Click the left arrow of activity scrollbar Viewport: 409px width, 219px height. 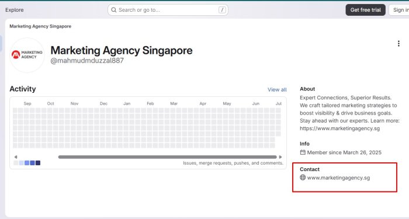16,157
